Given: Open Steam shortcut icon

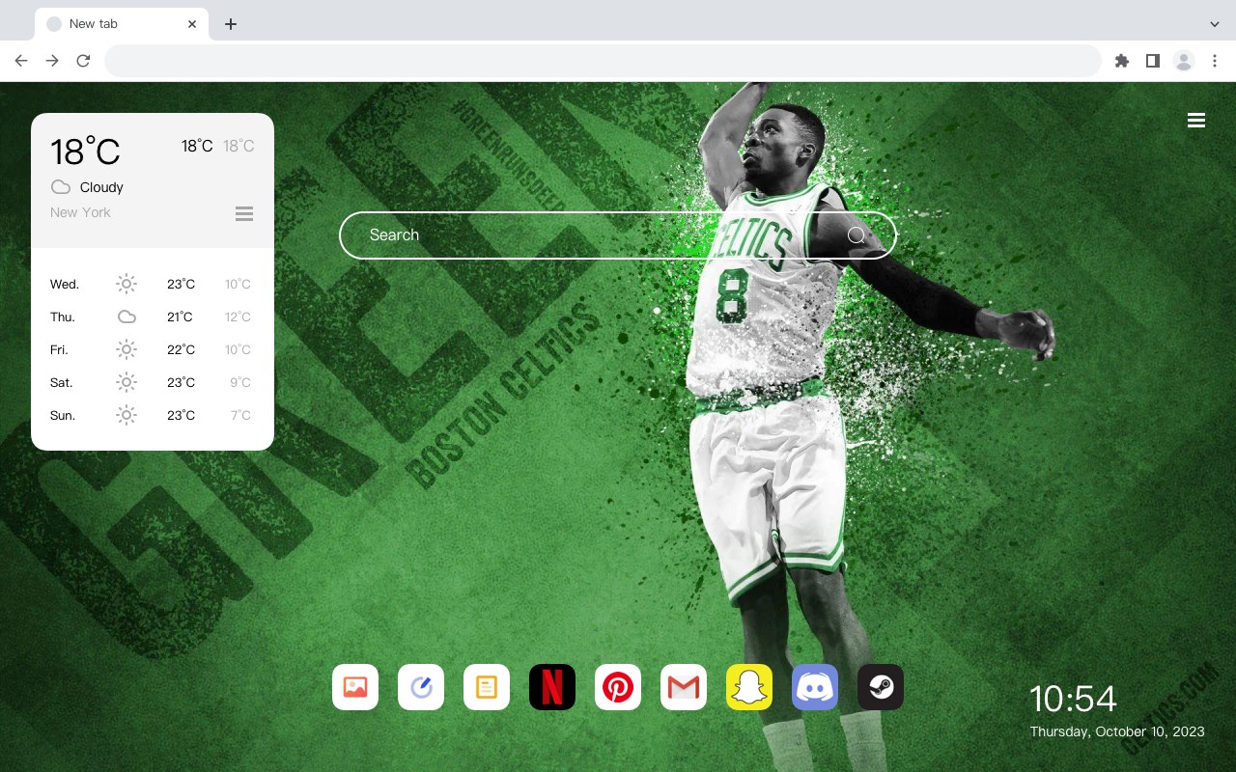Looking at the screenshot, I should [881, 687].
